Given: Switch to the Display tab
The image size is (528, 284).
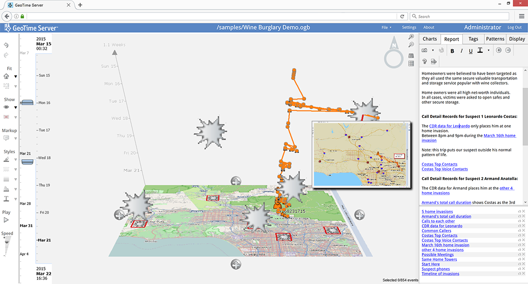Looking at the screenshot, I should coord(517,39).
